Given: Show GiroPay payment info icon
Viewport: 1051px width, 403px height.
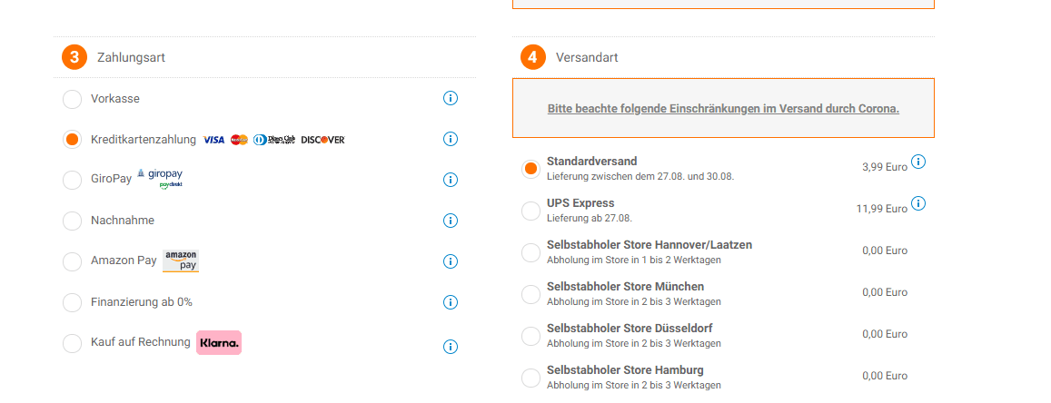Looking at the screenshot, I should pyautogui.click(x=451, y=180).
